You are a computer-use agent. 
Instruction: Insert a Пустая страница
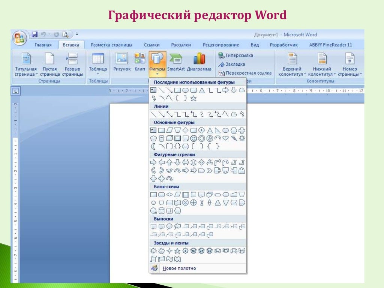point(50,64)
